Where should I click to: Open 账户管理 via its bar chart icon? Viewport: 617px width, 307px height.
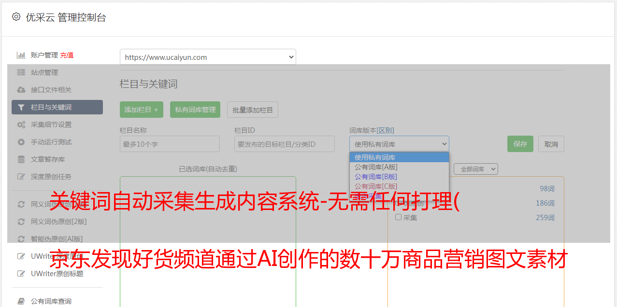pyautogui.click(x=21, y=55)
